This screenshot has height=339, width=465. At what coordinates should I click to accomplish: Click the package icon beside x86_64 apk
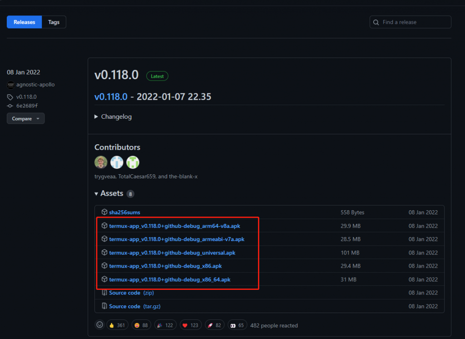tap(104, 279)
